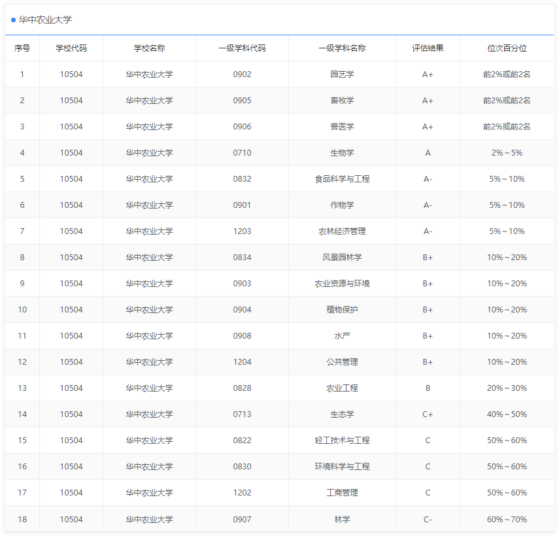The image size is (559, 536).
Task: Click subject code 0904
Action: [x=242, y=309]
